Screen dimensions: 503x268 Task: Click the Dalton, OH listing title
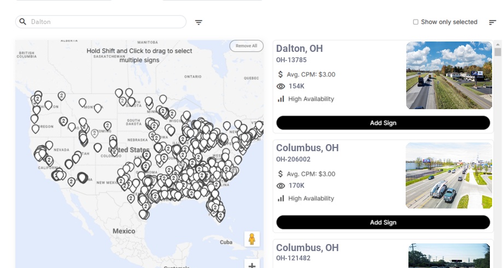click(x=299, y=49)
